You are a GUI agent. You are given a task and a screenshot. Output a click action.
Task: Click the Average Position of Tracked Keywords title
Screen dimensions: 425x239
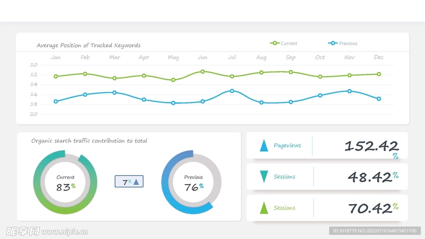pyautogui.click(x=89, y=45)
